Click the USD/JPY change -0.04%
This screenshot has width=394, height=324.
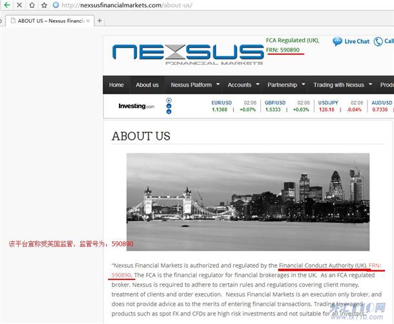354,110
